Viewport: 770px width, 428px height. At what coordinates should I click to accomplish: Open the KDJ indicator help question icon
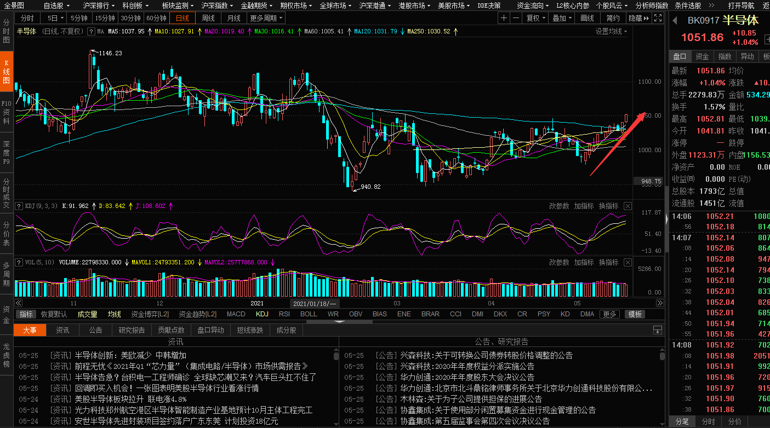click(x=20, y=206)
